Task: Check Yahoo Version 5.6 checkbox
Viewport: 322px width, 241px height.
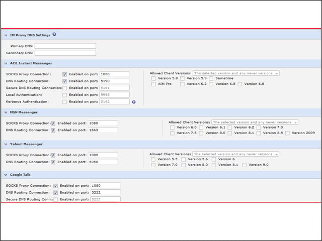Action: coord(183,159)
